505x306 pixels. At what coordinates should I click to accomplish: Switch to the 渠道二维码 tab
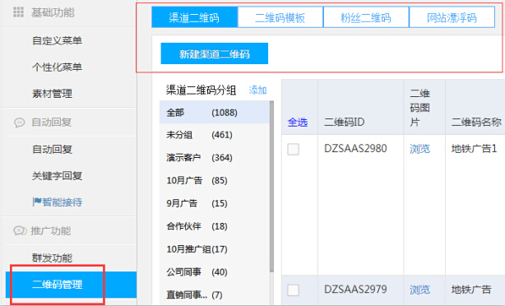tap(195, 17)
